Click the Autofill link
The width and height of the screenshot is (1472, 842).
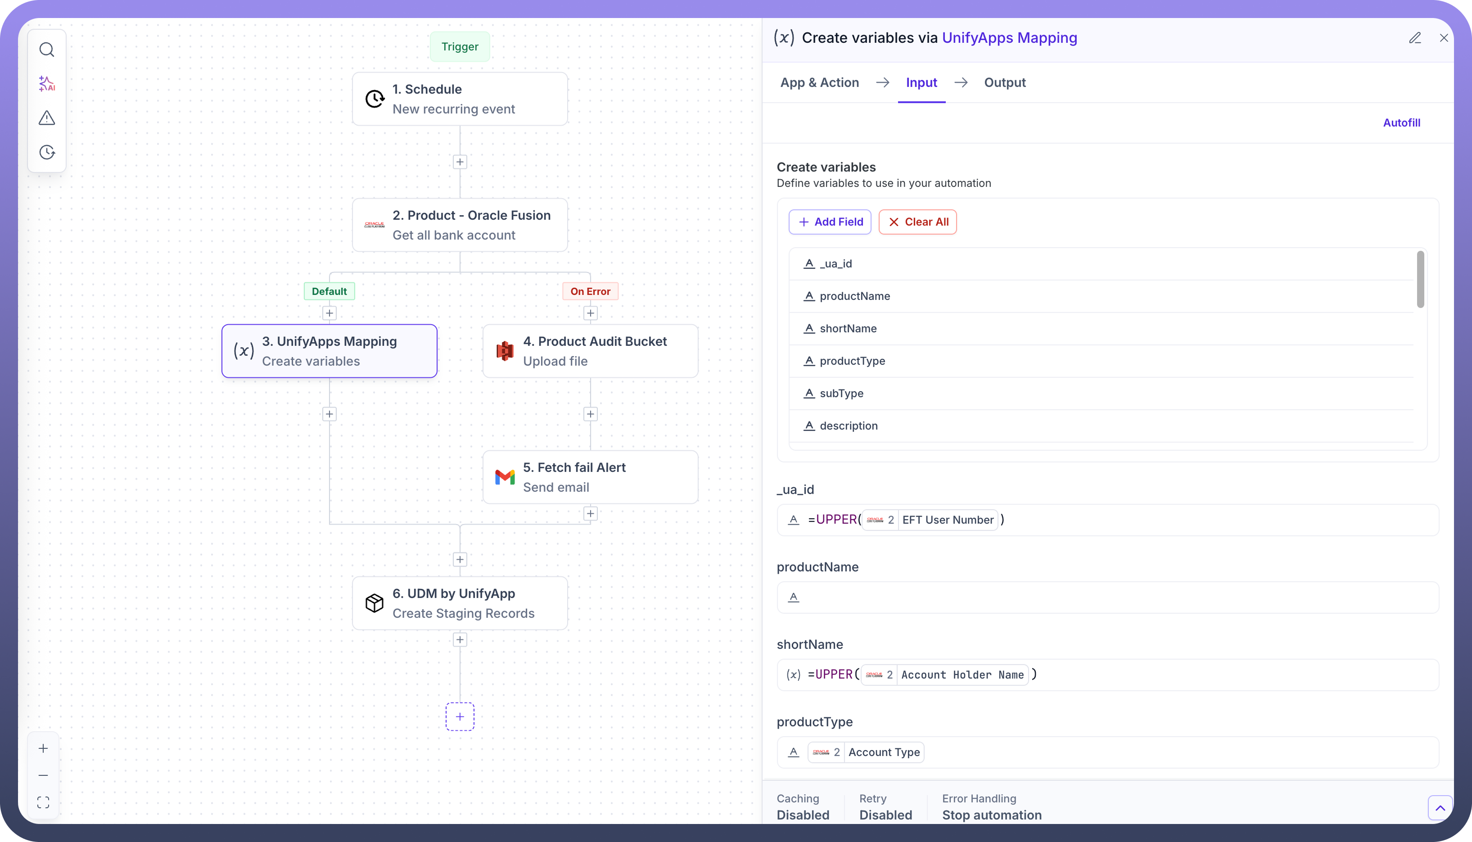click(x=1401, y=122)
